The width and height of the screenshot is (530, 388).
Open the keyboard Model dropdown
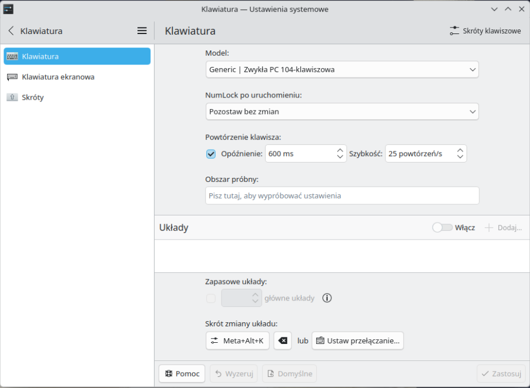click(342, 70)
